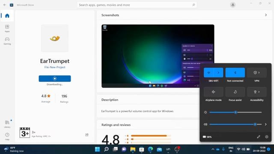This screenshot has height=154, width=274.
Task: Open the File-New-Project publisher link
Action: [55, 67]
